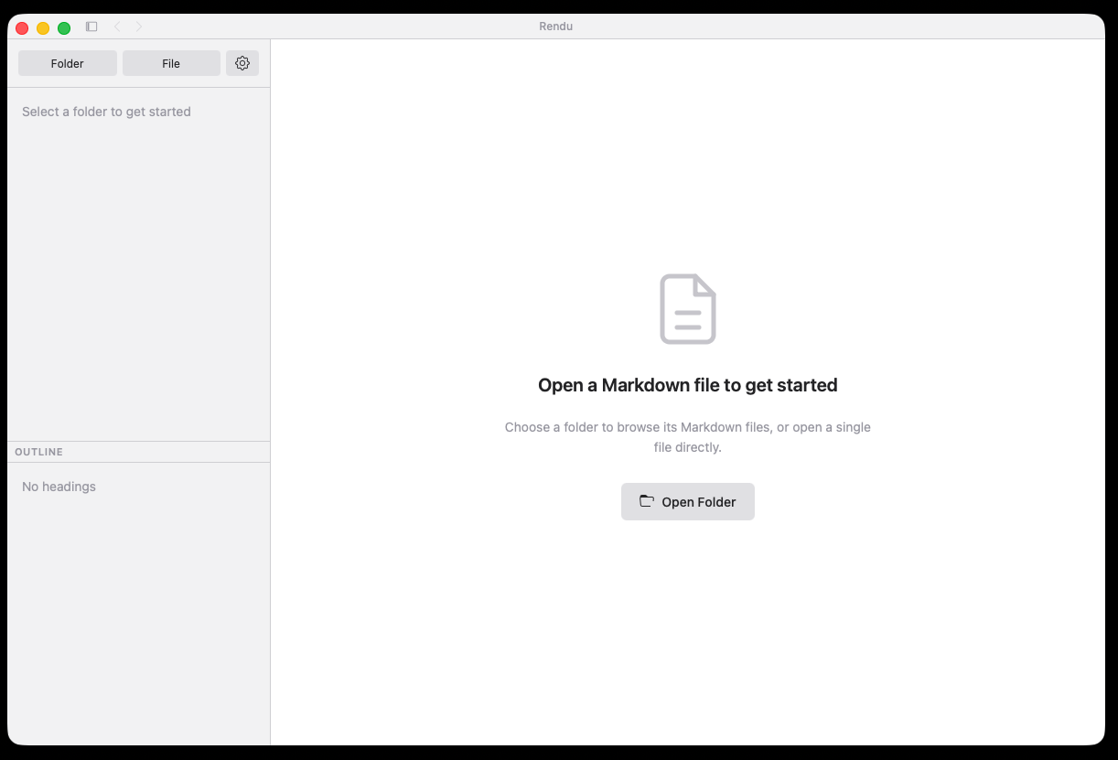Click the 'No headings' label in the outline
The width and height of the screenshot is (1118, 760).
point(59,486)
